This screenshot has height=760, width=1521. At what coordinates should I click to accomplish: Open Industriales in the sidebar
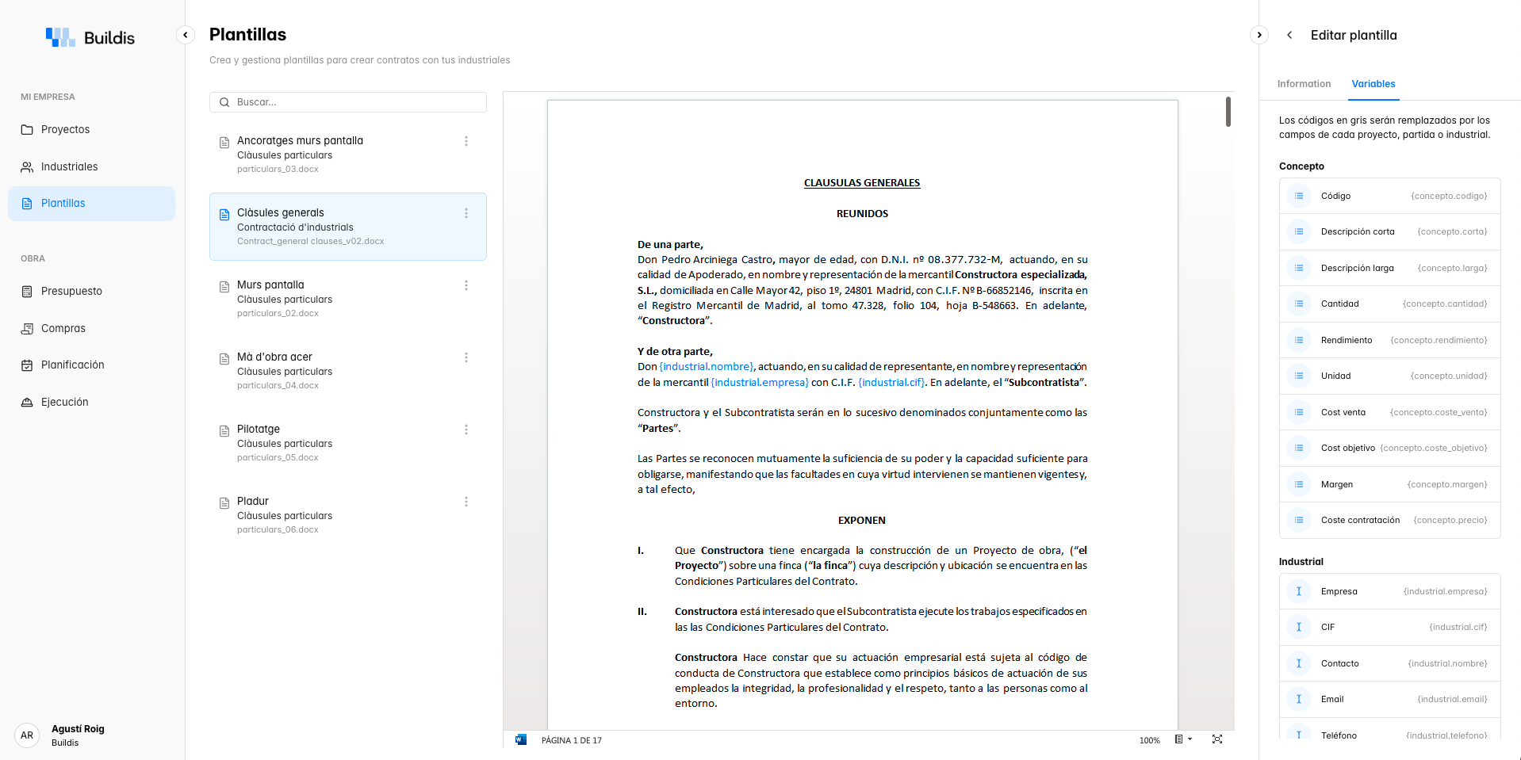(x=91, y=166)
